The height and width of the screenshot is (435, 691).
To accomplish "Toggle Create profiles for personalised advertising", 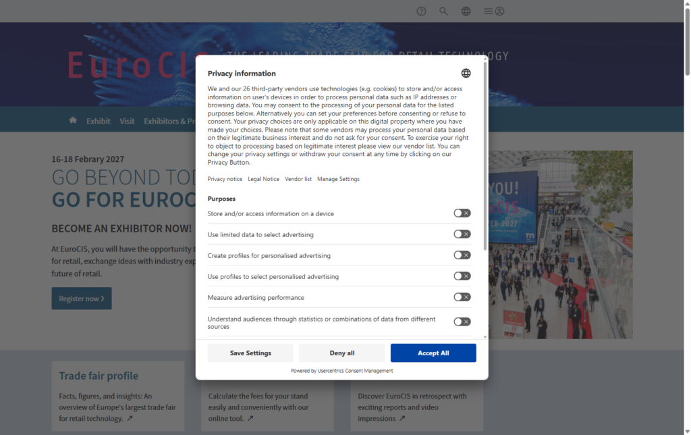I will coord(462,255).
